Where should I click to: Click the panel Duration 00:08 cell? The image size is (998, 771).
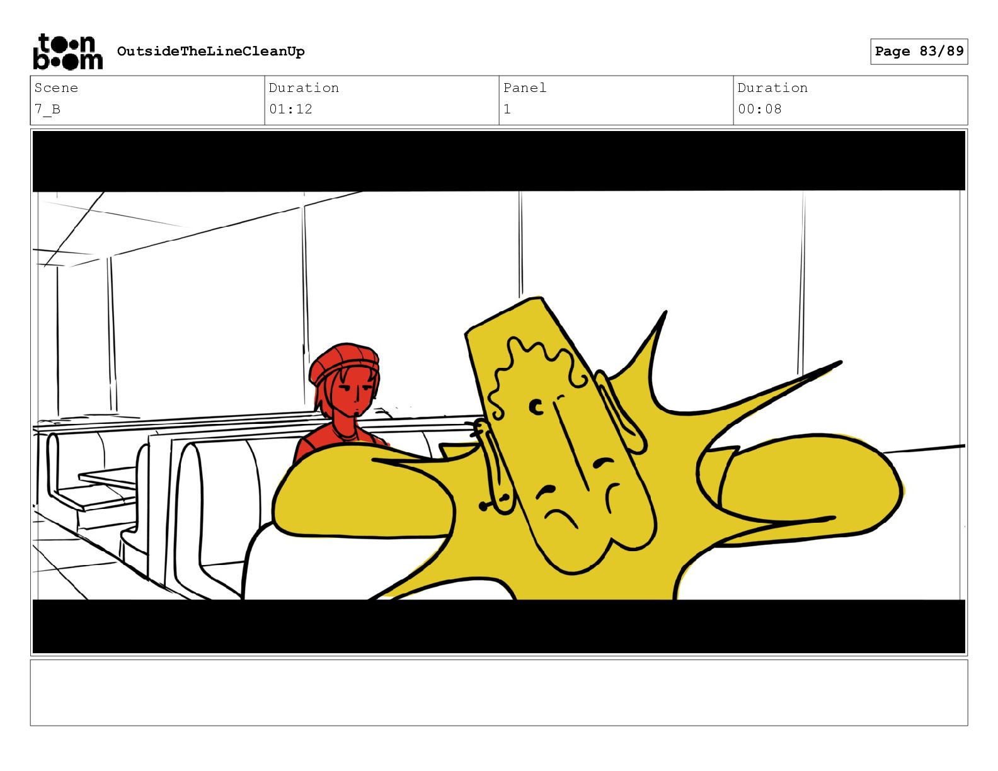[851, 100]
